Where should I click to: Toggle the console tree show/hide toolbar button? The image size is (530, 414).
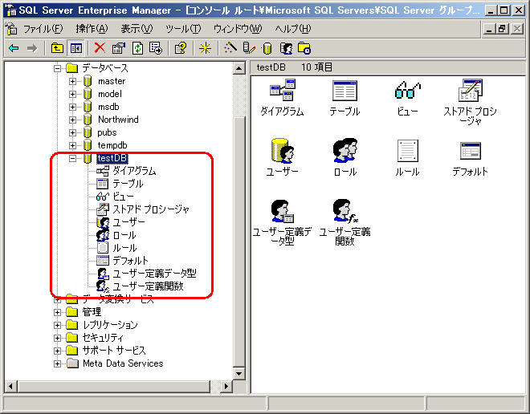coord(75,48)
